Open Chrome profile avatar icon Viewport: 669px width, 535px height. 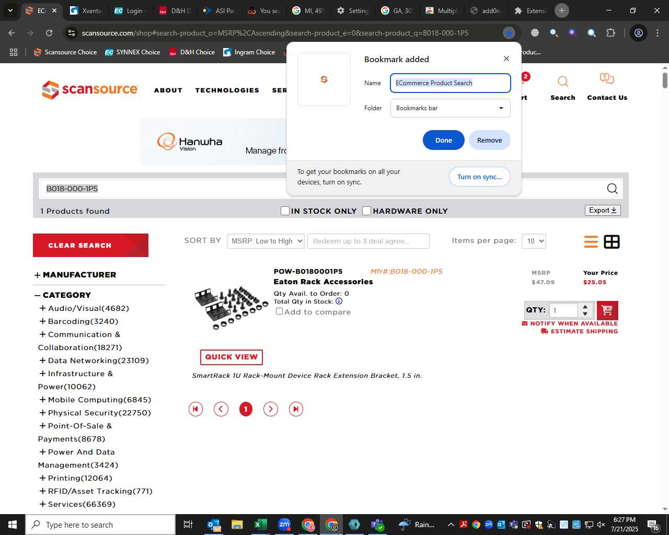(638, 33)
